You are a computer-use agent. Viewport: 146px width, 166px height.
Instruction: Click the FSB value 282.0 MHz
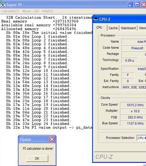click(x=133, y=117)
